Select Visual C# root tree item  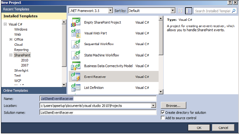pyautogui.click(x=15, y=24)
